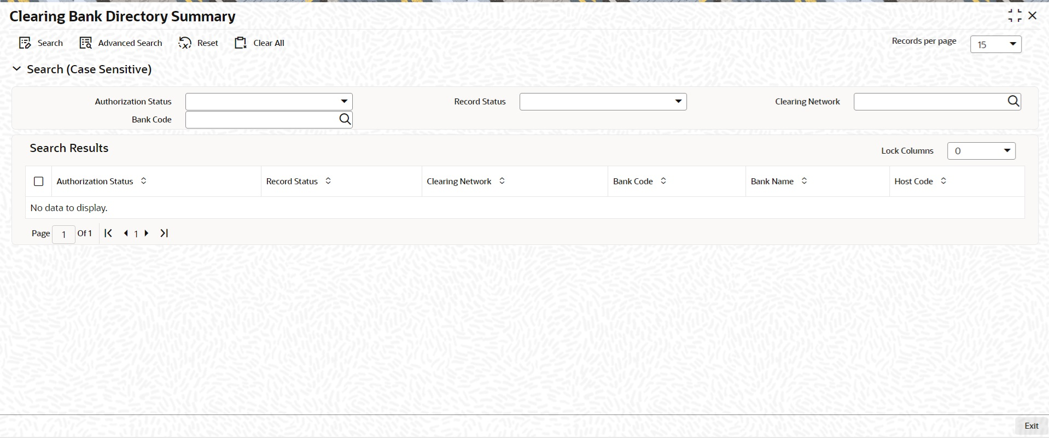Open the Records per page dropdown

tap(995, 44)
